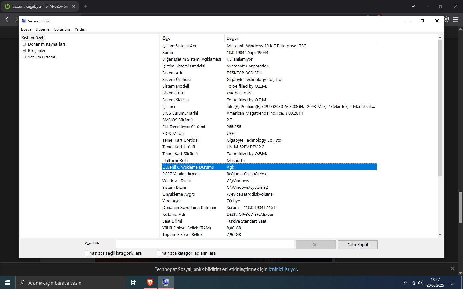Image resolution: width=463 pixels, height=289 pixels.
Task: Select the 'İşletim Sistemi Adı' row
Action: coord(269,46)
